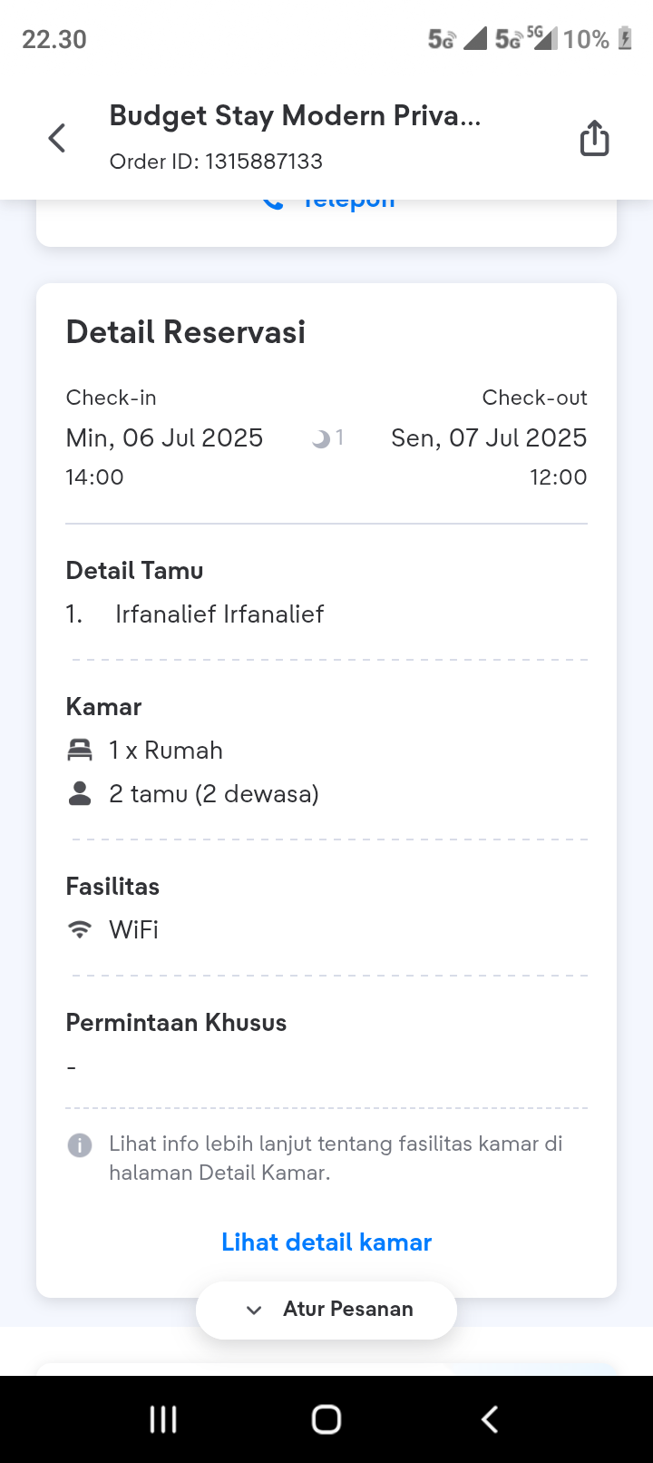Open Lihat detail kamar link
This screenshot has width=653, height=1463.
[x=326, y=1242]
